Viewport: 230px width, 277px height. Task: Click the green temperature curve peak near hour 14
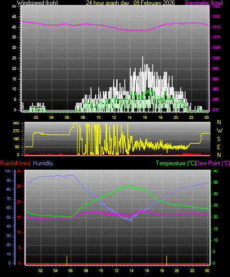132,185
